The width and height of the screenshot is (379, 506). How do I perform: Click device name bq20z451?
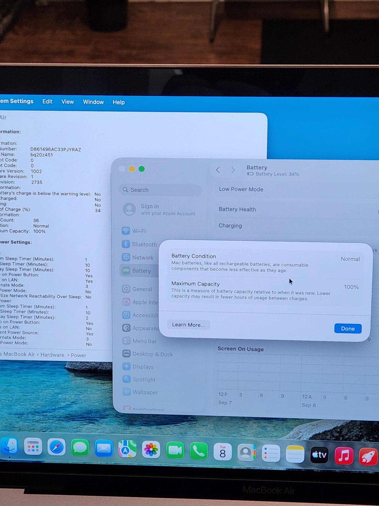point(41,155)
